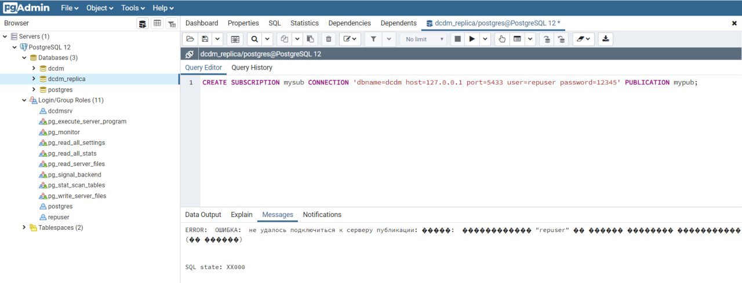This screenshot has width=742, height=283.
Task: Click the Stop query square icon
Action: pos(457,39)
